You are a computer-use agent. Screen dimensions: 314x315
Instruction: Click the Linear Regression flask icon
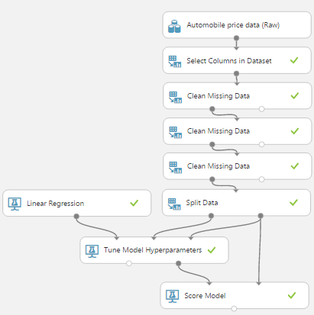click(x=15, y=204)
